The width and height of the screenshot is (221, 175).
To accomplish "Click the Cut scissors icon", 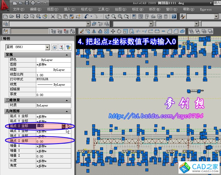I will (53, 16).
